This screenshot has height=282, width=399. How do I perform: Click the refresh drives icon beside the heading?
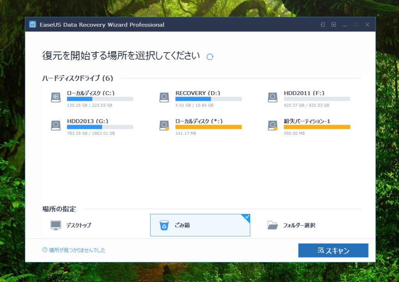point(210,57)
